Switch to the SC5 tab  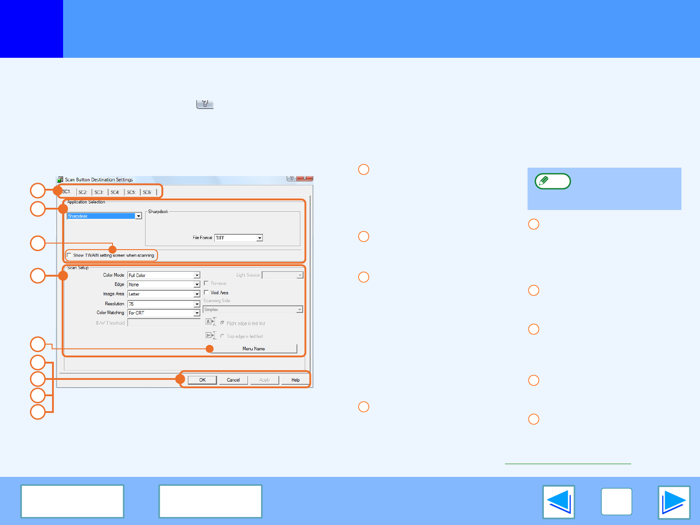coord(131,192)
